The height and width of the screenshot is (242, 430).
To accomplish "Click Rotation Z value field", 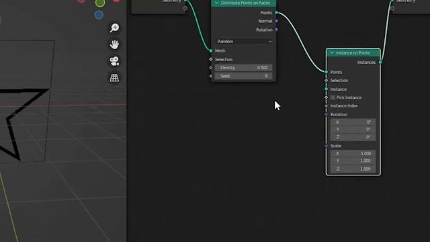I will [353, 137].
